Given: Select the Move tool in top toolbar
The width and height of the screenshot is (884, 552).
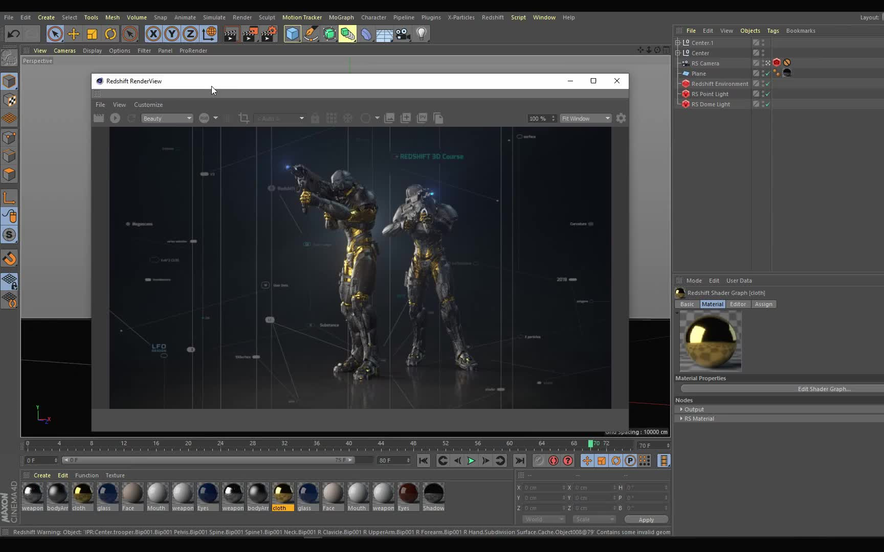Looking at the screenshot, I should coord(73,34).
